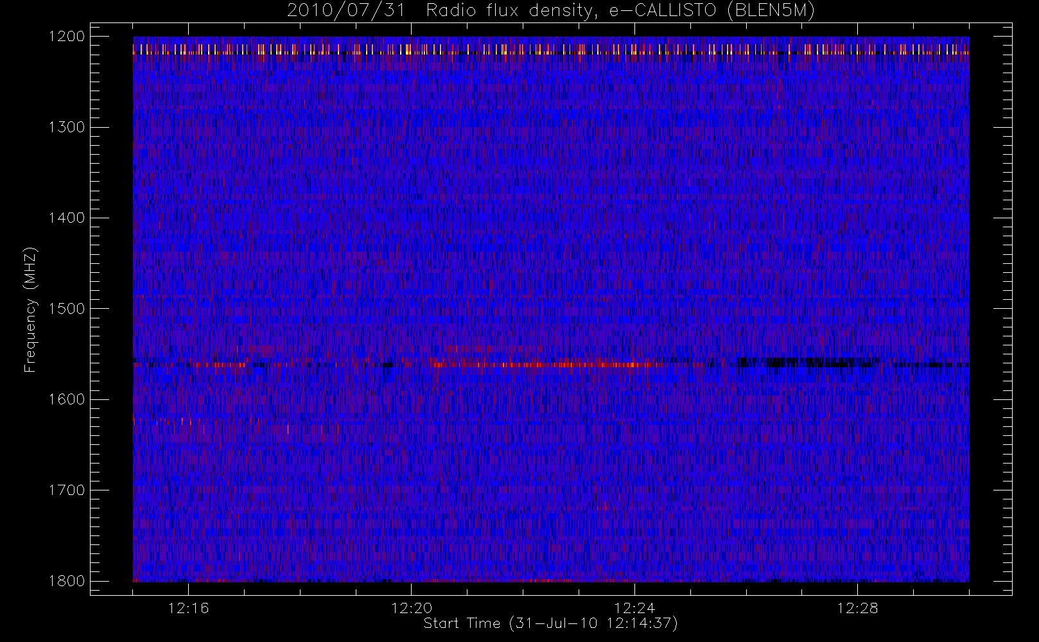Click the 12:28 time tick label
The image size is (1039, 642).
coord(857,608)
